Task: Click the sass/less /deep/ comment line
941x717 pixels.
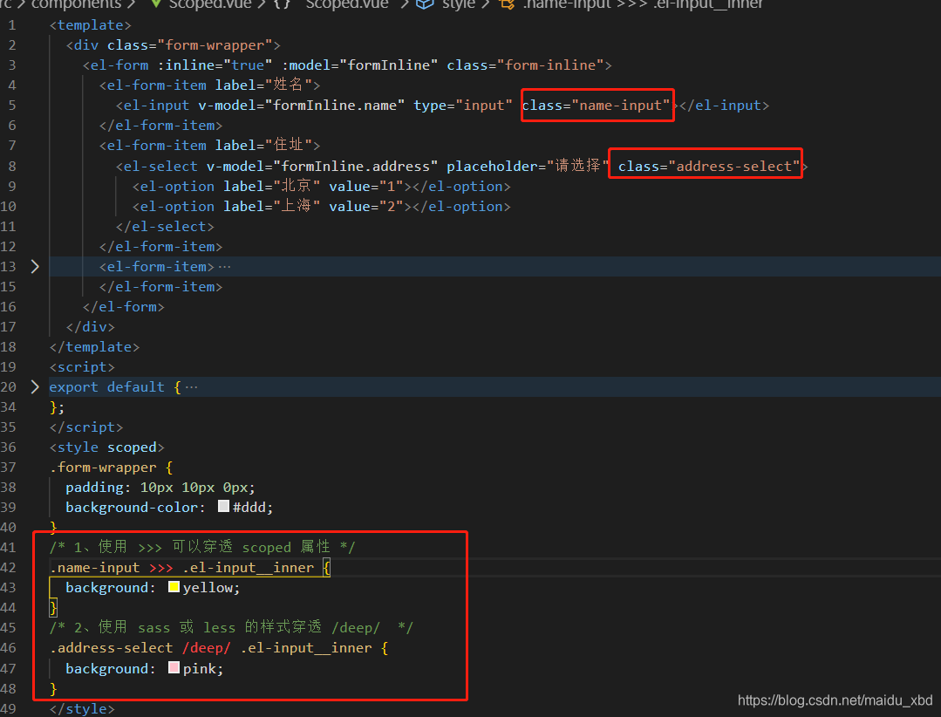Action: pos(231,627)
